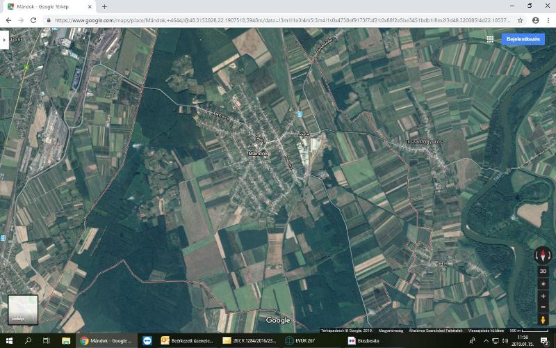
Task: Open the Chrome three-dot menu
Action: point(548,20)
